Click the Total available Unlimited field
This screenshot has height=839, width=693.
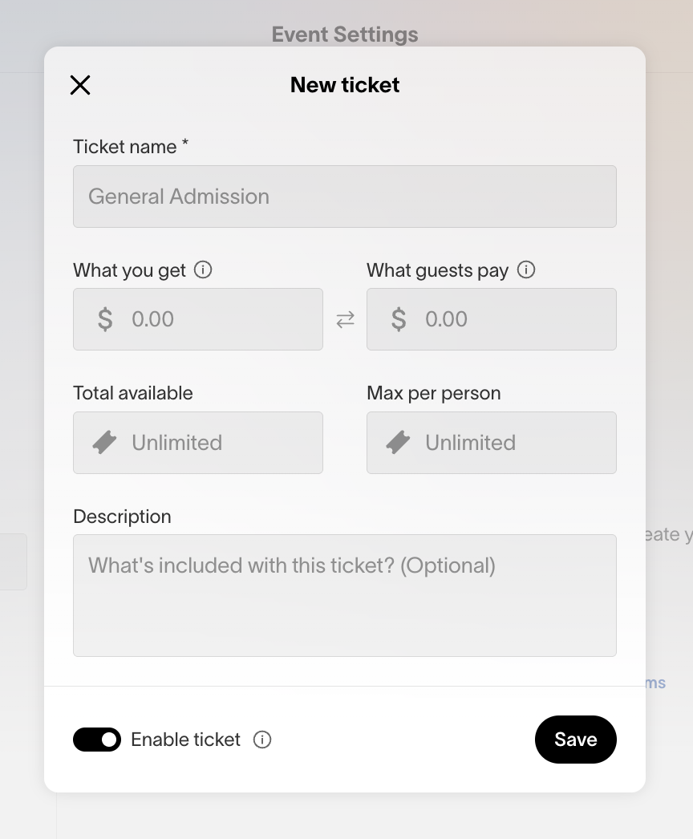pos(217,443)
